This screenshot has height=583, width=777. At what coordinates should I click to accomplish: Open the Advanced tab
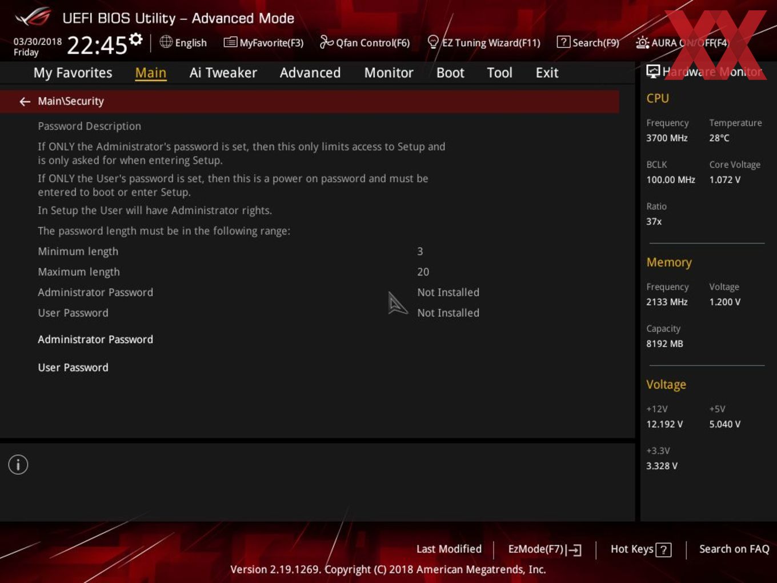coord(310,73)
